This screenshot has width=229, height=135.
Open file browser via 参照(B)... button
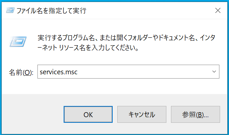click(196, 114)
